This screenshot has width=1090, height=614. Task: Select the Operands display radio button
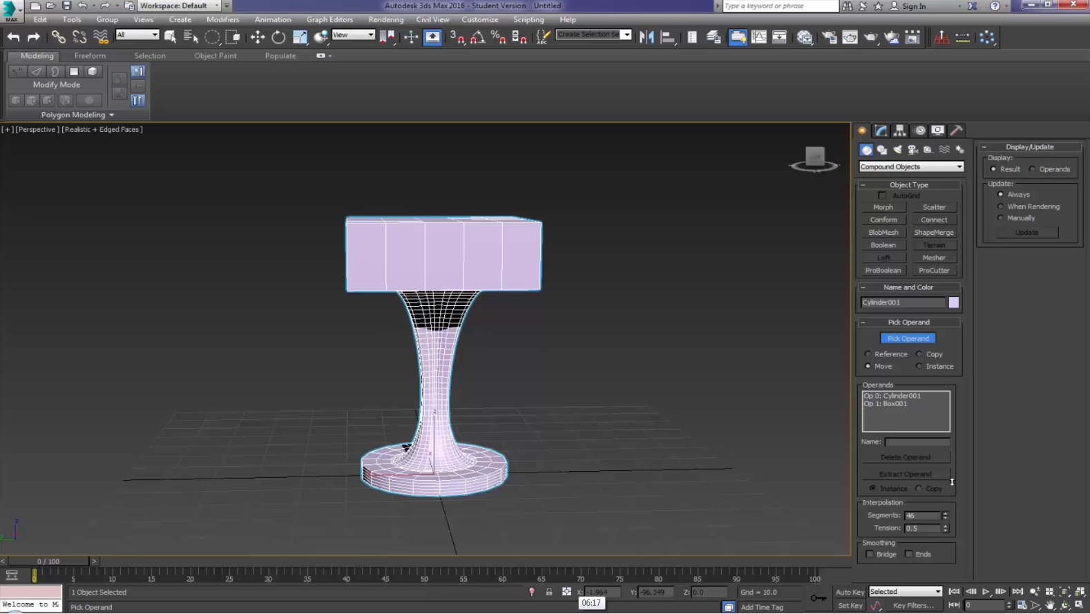1033,169
